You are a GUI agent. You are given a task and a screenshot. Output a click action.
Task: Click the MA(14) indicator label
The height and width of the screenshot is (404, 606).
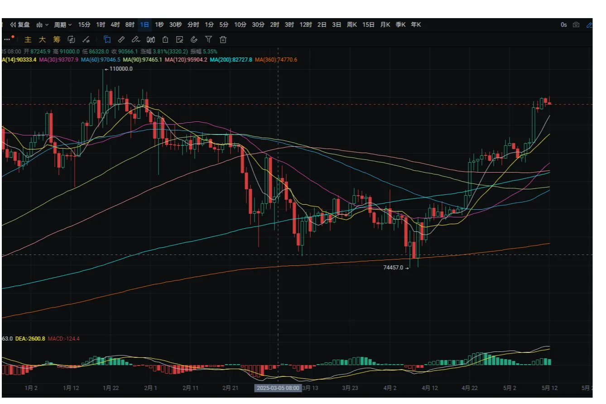[19, 60]
